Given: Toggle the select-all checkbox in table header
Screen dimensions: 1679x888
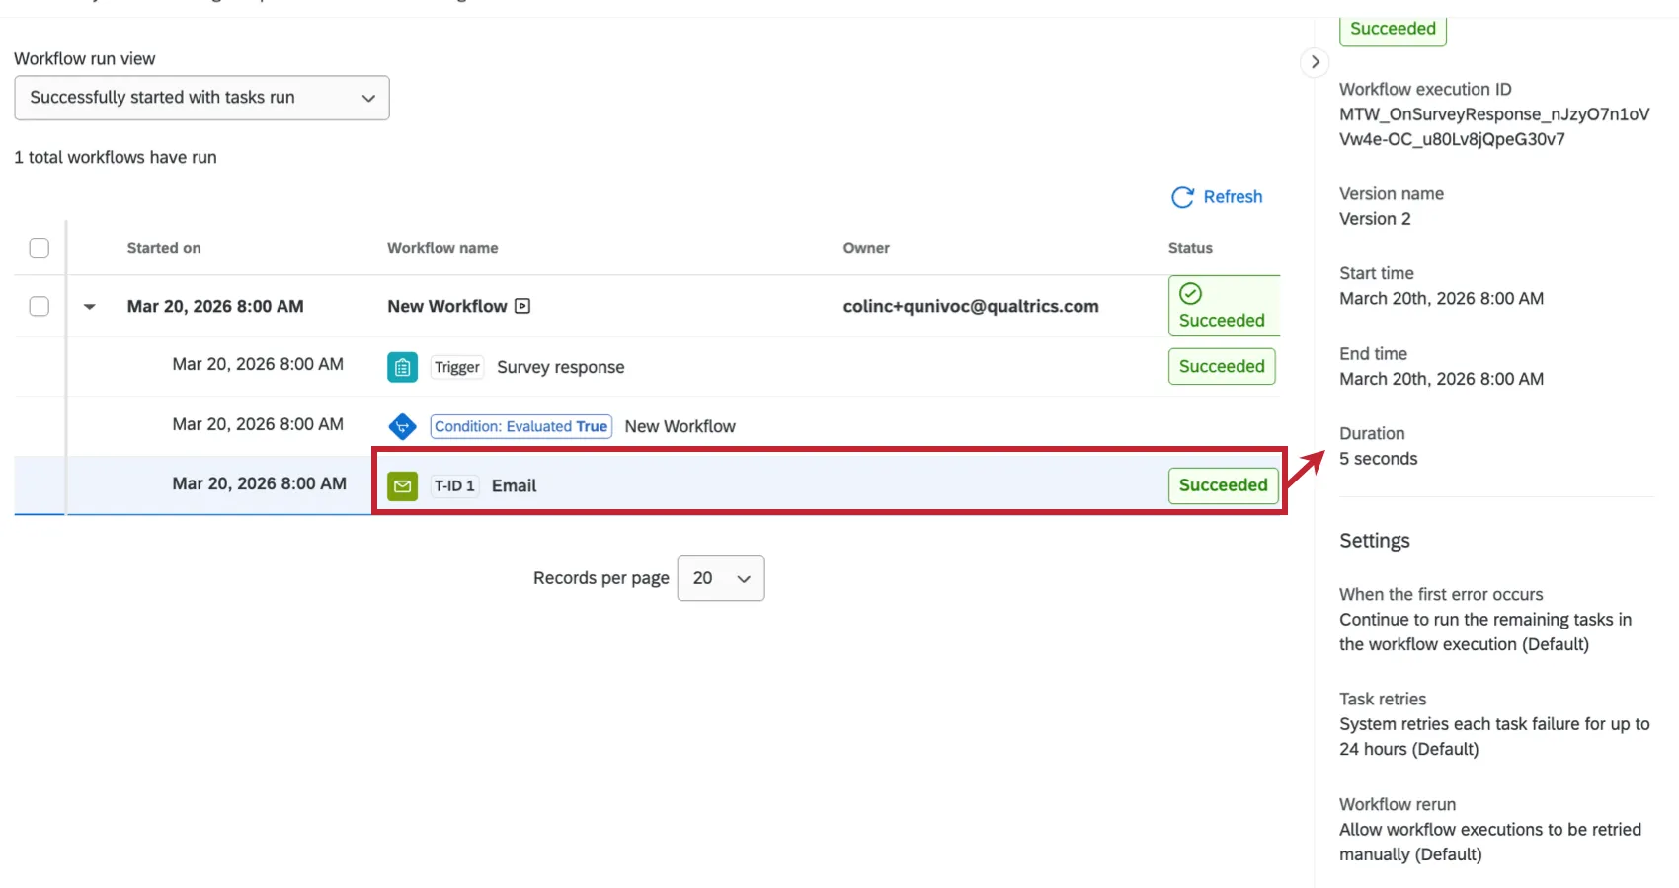Looking at the screenshot, I should pyautogui.click(x=40, y=248).
